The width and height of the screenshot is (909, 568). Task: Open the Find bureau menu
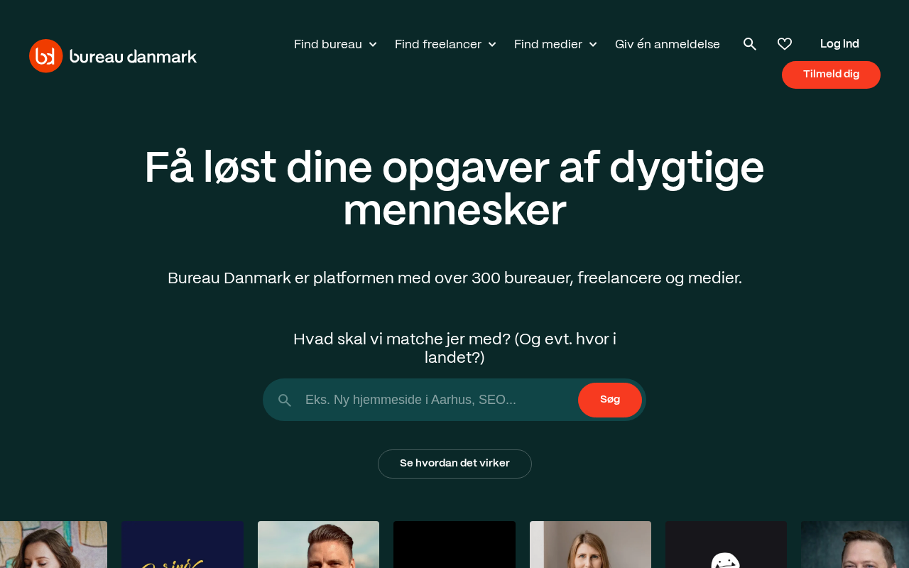point(328,44)
